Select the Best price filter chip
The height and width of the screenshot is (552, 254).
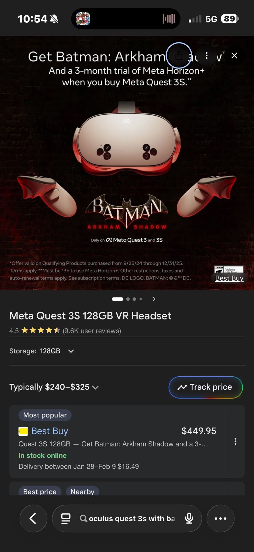tap(40, 492)
